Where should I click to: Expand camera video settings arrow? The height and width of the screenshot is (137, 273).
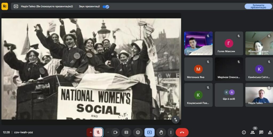(108, 132)
